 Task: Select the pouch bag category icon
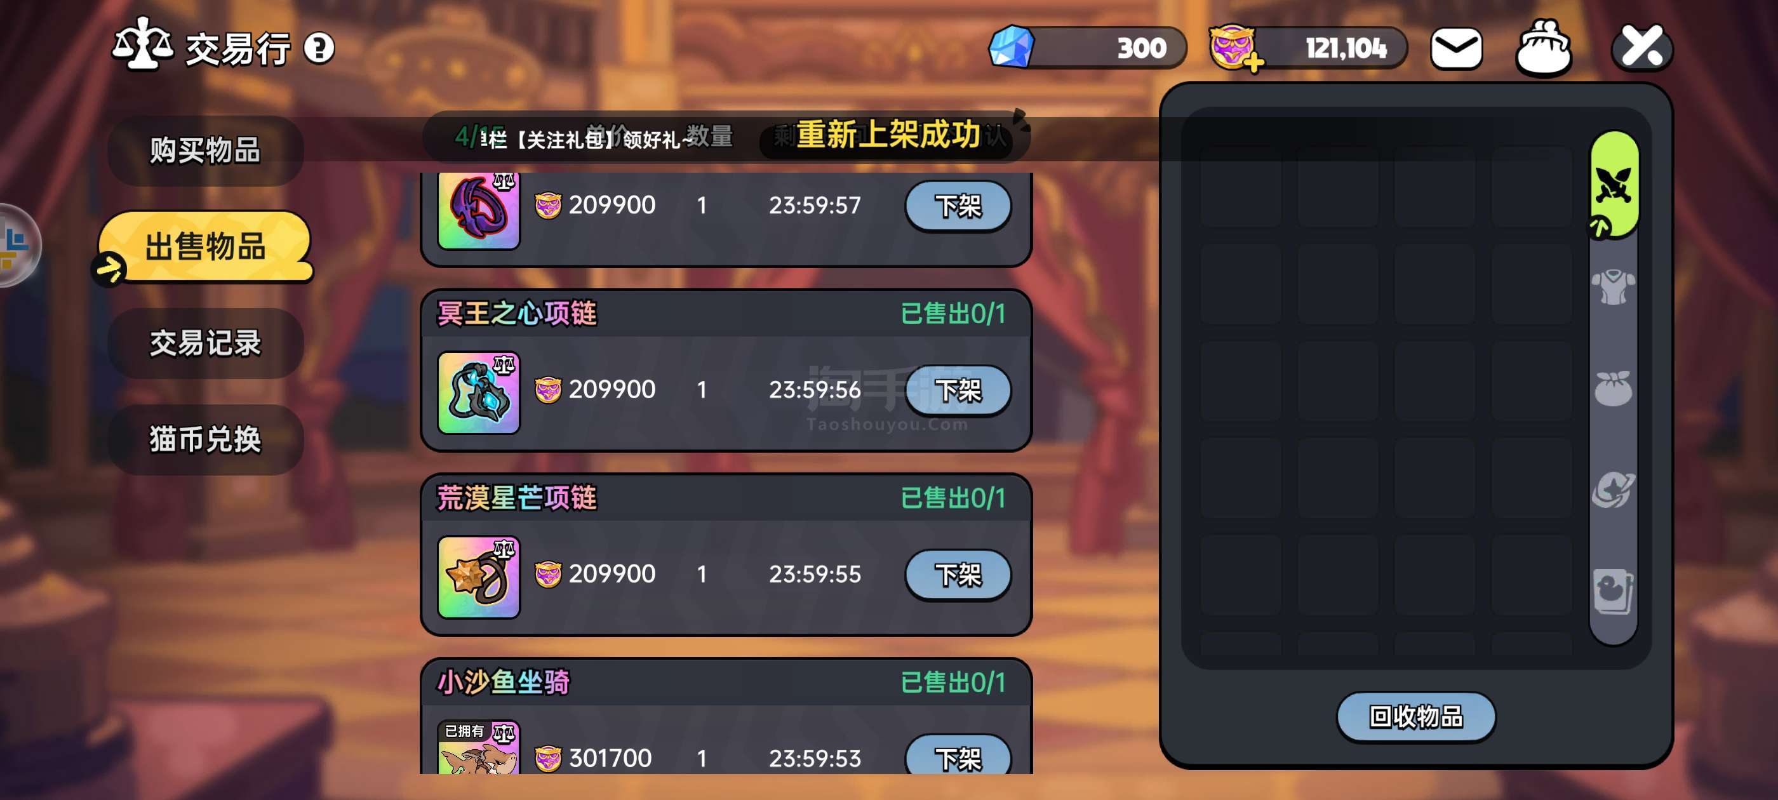click(1613, 388)
